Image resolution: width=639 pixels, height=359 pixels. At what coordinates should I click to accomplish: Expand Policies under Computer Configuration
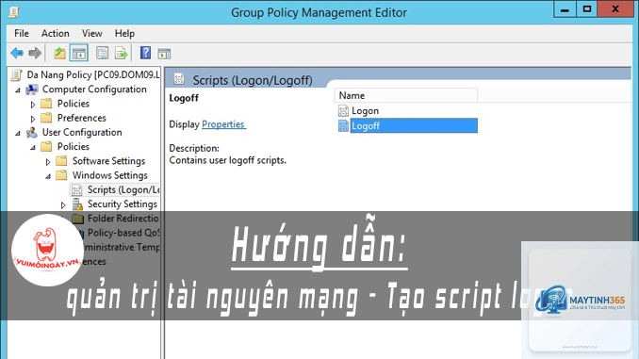[33, 105]
